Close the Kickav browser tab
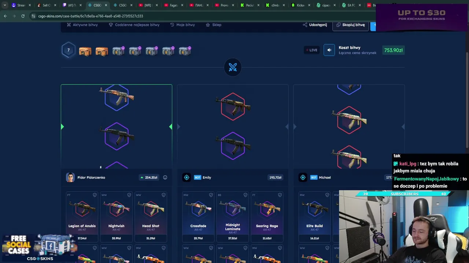 [309, 5]
